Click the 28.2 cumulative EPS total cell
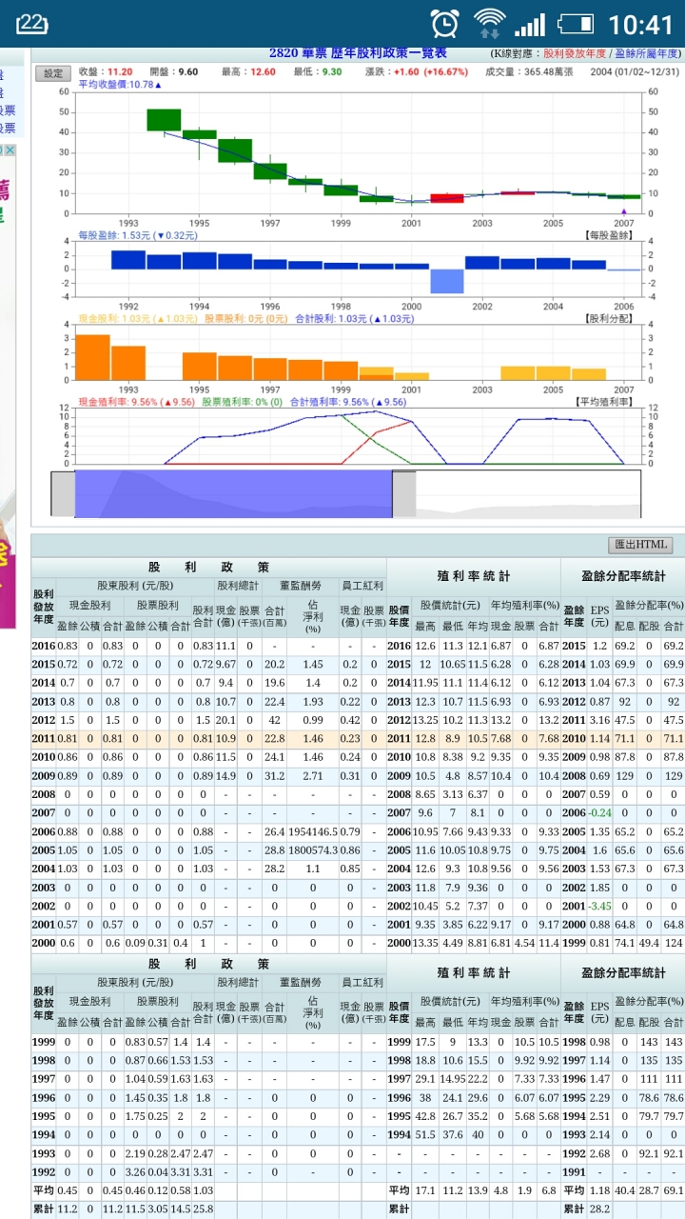This screenshot has width=685, height=1219. (x=599, y=1209)
